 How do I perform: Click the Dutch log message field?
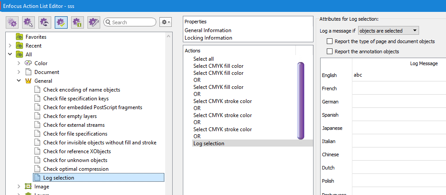[399, 167]
